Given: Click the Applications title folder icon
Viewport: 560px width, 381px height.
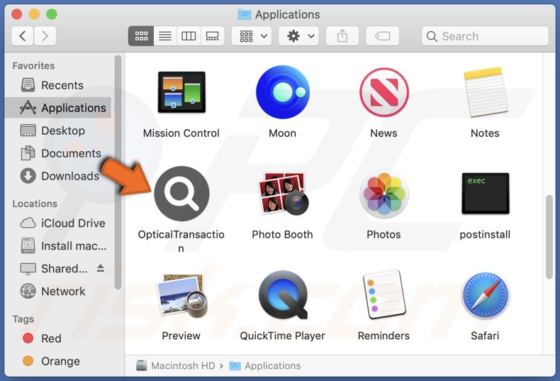Looking at the screenshot, I should point(245,14).
